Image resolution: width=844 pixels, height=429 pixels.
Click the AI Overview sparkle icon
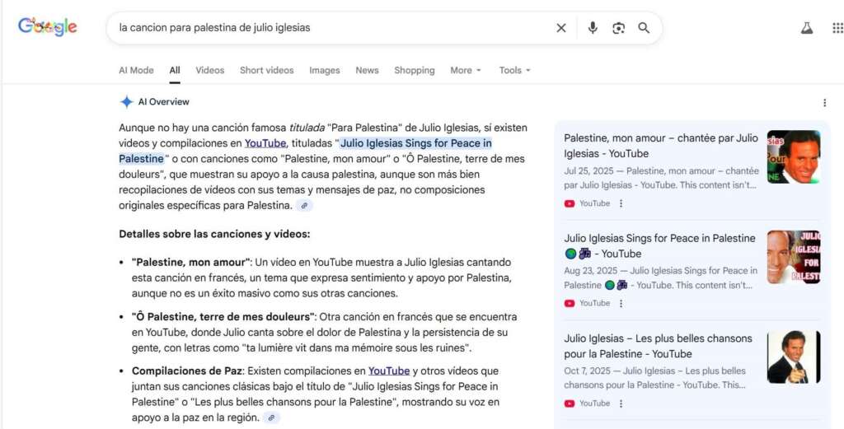point(126,102)
